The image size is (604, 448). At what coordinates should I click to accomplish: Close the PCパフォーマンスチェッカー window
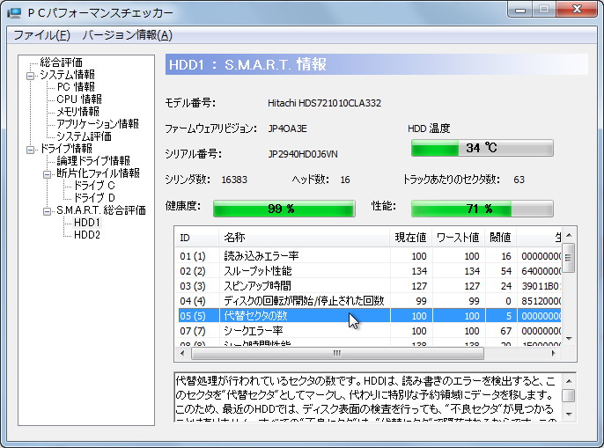(x=577, y=10)
